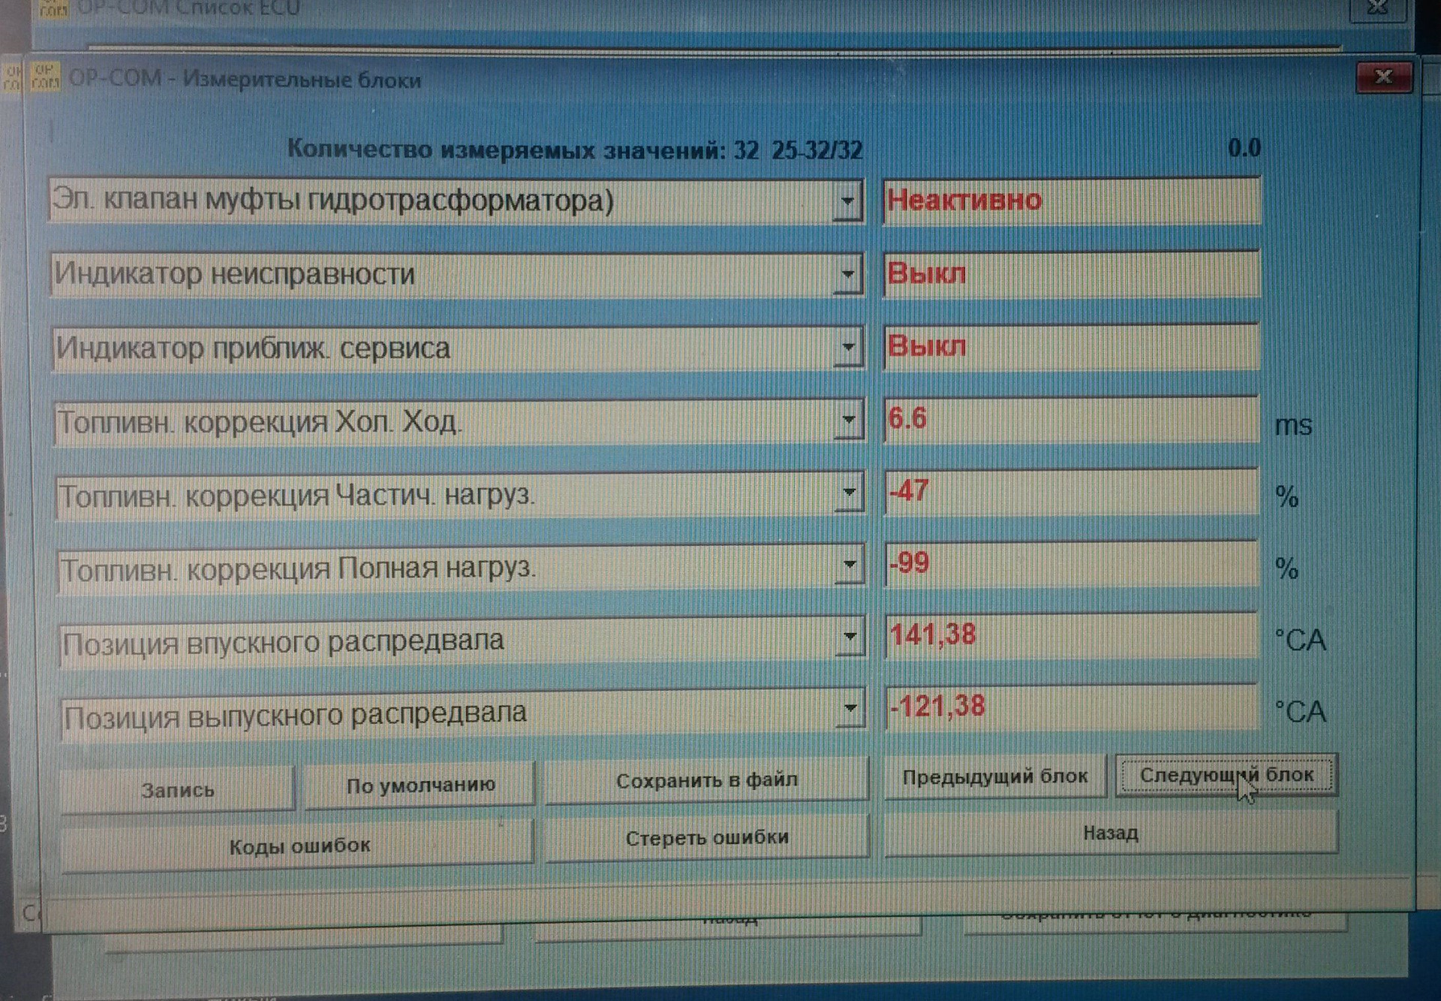Click the Выкл value of Индикатор неисправности
Viewport: 1441px width, 1001px height.
point(1071,273)
